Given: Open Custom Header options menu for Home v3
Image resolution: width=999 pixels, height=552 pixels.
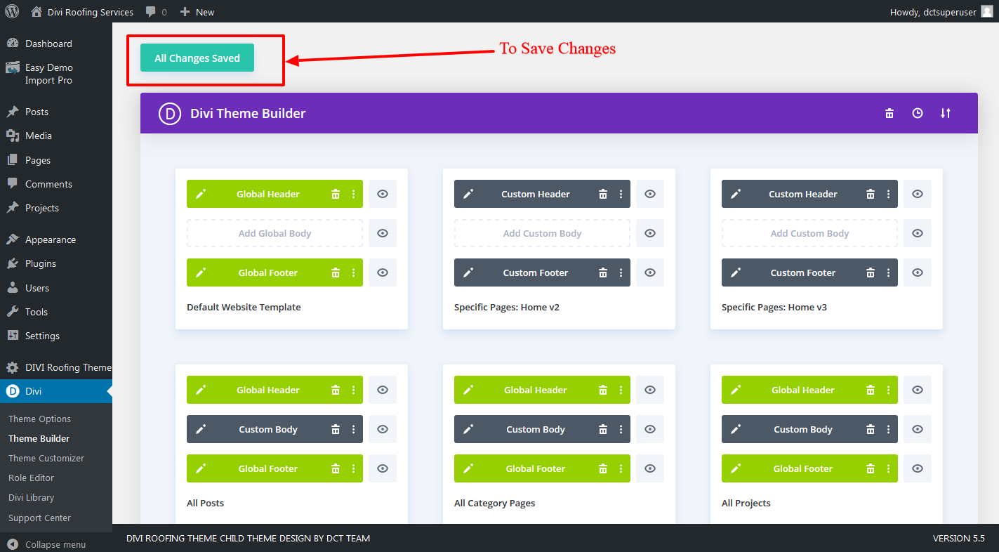Looking at the screenshot, I should [x=888, y=194].
